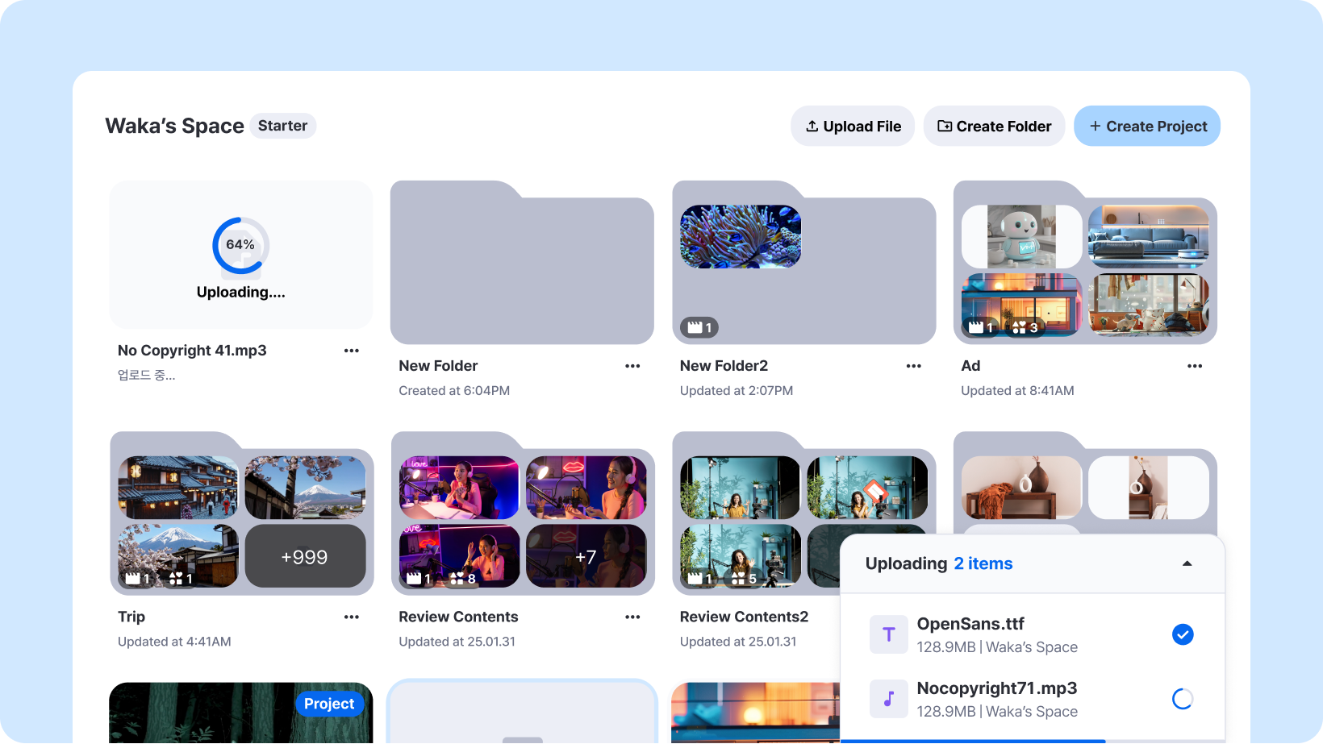Click the Starter plan badge

click(x=282, y=126)
